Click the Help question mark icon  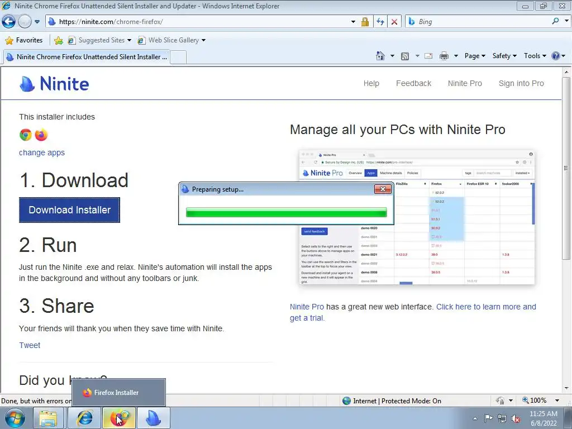(x=556, y=56)
